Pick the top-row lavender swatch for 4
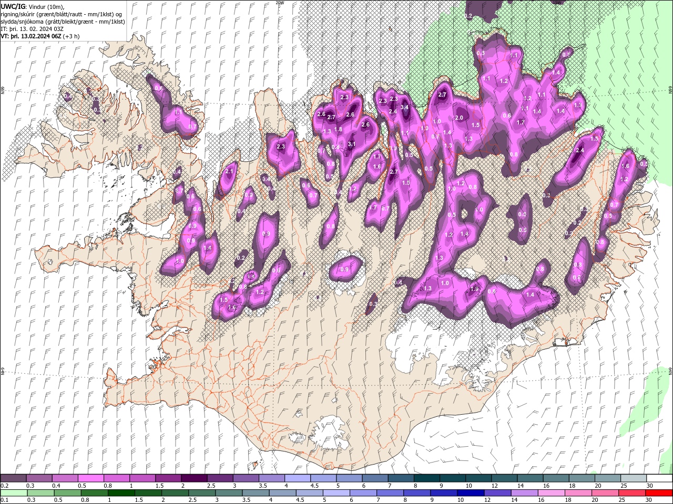Screen dimensions: 673x504 [x=297, y=478]
